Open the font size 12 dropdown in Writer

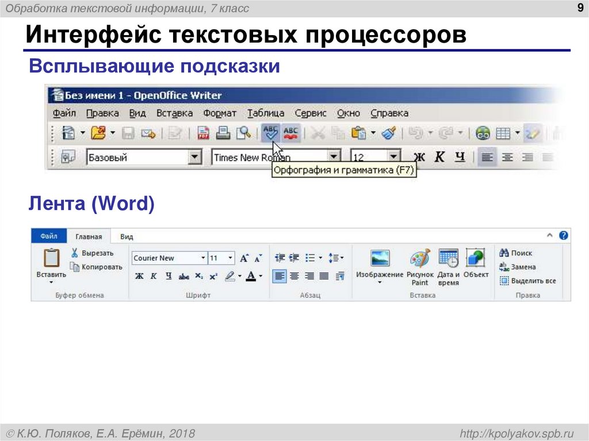tap(393, 156)
